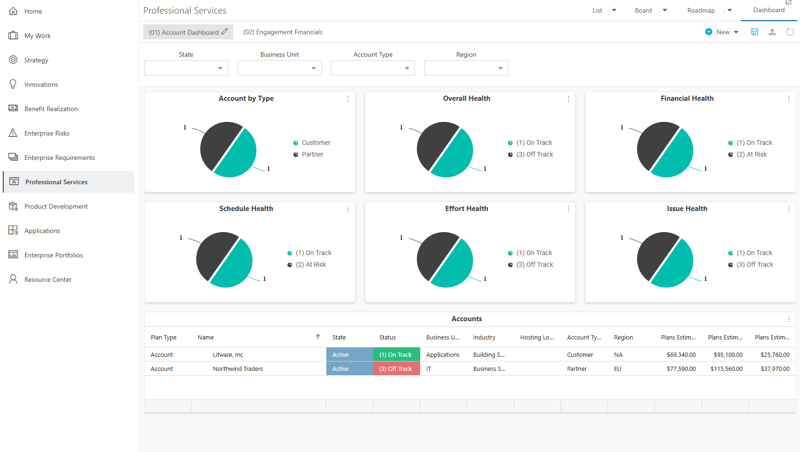Viewport: 800px width, 452px height.
Task: Open Accounts table options menu
Action: coord(789,319)
